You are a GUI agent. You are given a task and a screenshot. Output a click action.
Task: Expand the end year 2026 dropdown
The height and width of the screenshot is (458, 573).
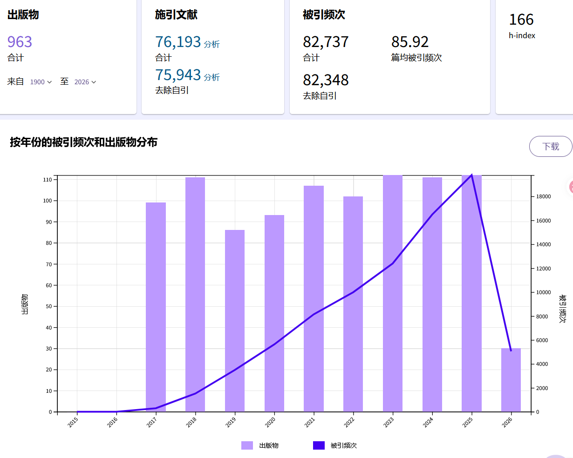[x=85, y=82]
